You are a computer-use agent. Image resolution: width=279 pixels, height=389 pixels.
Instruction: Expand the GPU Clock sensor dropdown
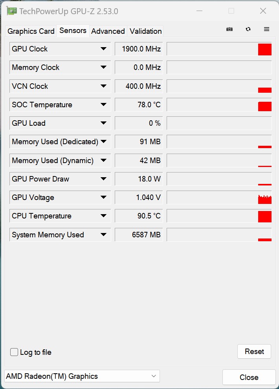pos(104,49)
